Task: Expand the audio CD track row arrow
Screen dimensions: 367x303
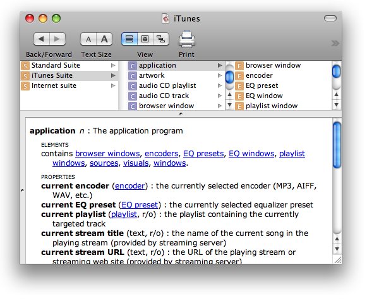Action: coord(220,96)
